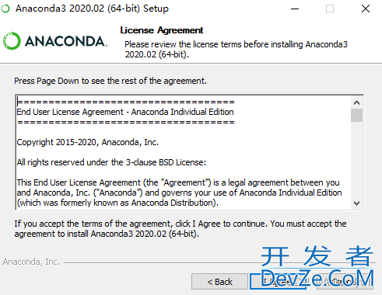
Task: Accept the license with I Agree
Action: coord(278,282)
